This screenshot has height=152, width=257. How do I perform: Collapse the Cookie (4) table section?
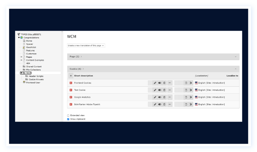pos(236,69)
